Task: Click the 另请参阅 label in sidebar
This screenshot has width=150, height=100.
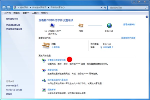Action: pyautogui.click(x=10, y=81)
